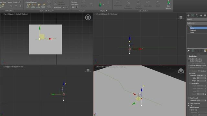Screen dimensions: 207x116
Task: Click the Threshold spinner arrows
Action: point(205,101)
